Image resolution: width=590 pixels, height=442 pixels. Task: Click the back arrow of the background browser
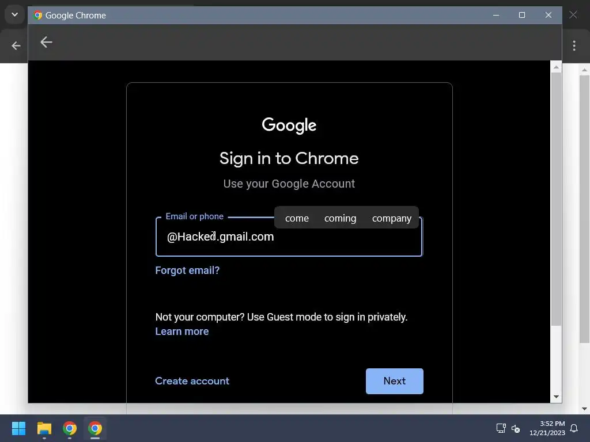pos(16,46)
